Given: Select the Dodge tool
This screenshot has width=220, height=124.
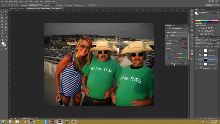Looking at the screenshot, I should point(6,30).
